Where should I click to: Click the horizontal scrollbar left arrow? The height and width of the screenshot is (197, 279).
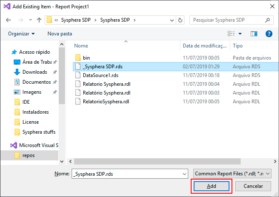[70, 162]
